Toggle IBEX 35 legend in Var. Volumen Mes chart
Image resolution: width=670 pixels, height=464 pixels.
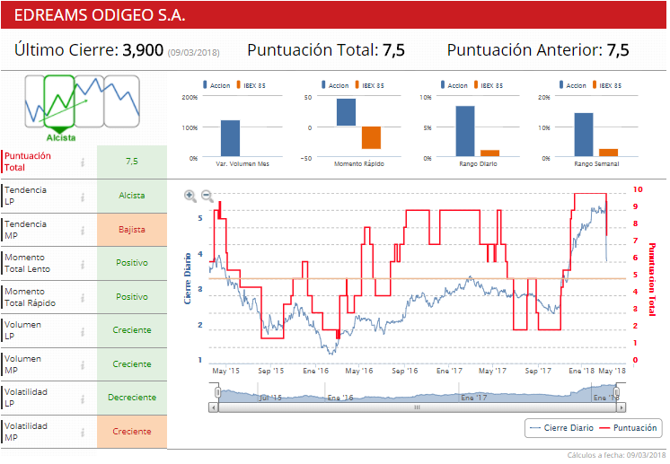[251, 85]
